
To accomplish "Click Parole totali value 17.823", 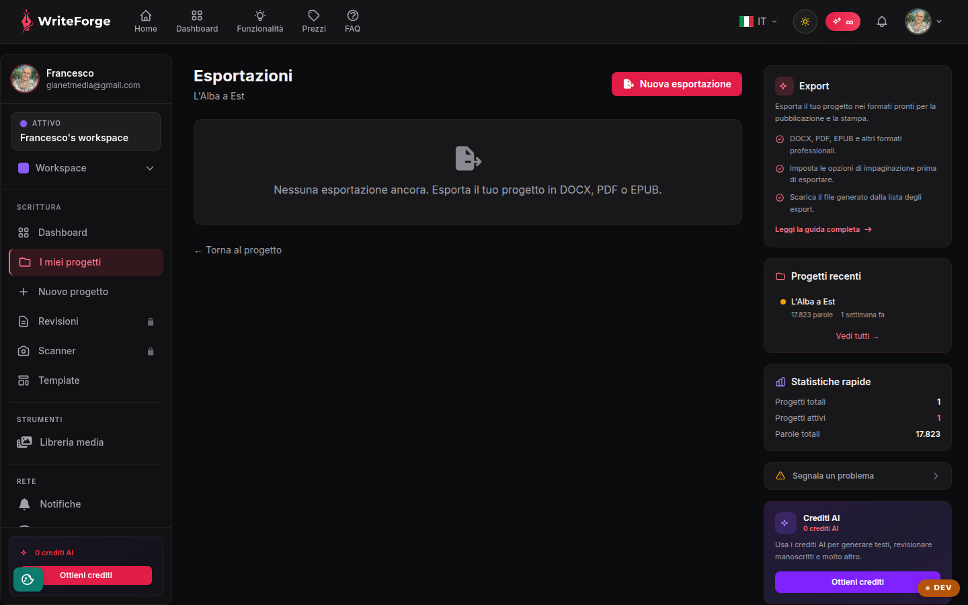I will pos(928,434).
